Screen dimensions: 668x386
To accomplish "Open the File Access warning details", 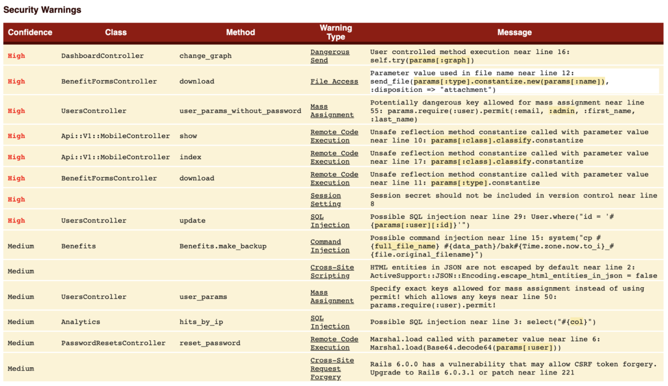I will pos(335,81).
